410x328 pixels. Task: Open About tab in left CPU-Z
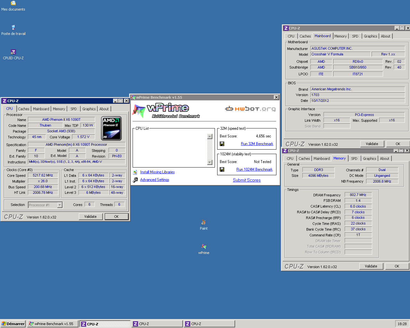tap(104, 109)
